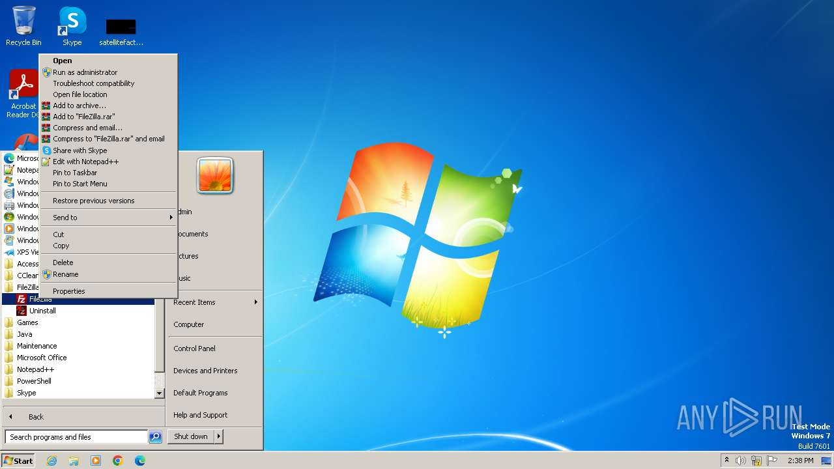Viewport: 834px width, 469px height.
Task: Expand the Games folder
Action: [x=78, y=322]
